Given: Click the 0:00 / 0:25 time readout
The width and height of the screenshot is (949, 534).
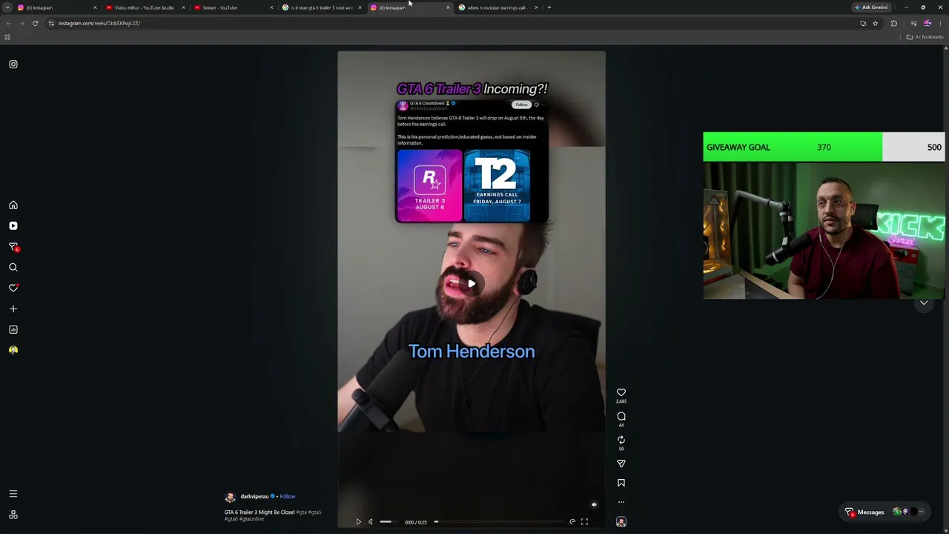Looking at the screenshot, I should 416,522.
